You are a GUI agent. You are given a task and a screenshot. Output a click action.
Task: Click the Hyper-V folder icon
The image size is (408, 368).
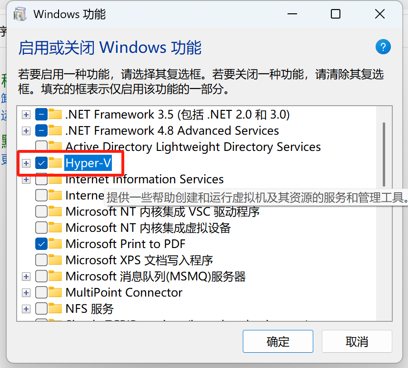tap(56, 163)
